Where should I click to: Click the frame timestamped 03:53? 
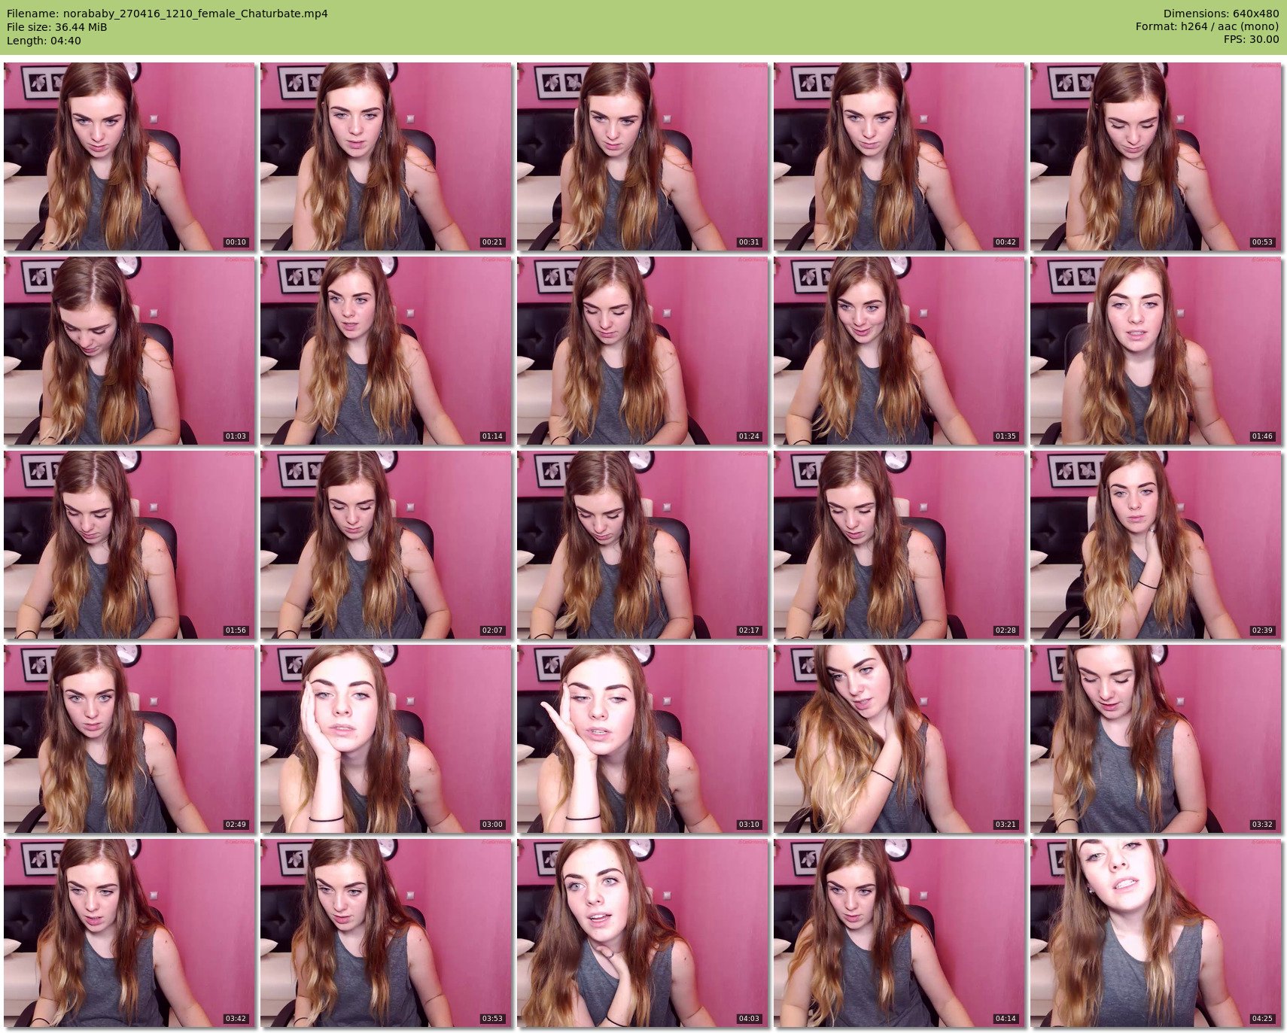click(x=385, y=933)
